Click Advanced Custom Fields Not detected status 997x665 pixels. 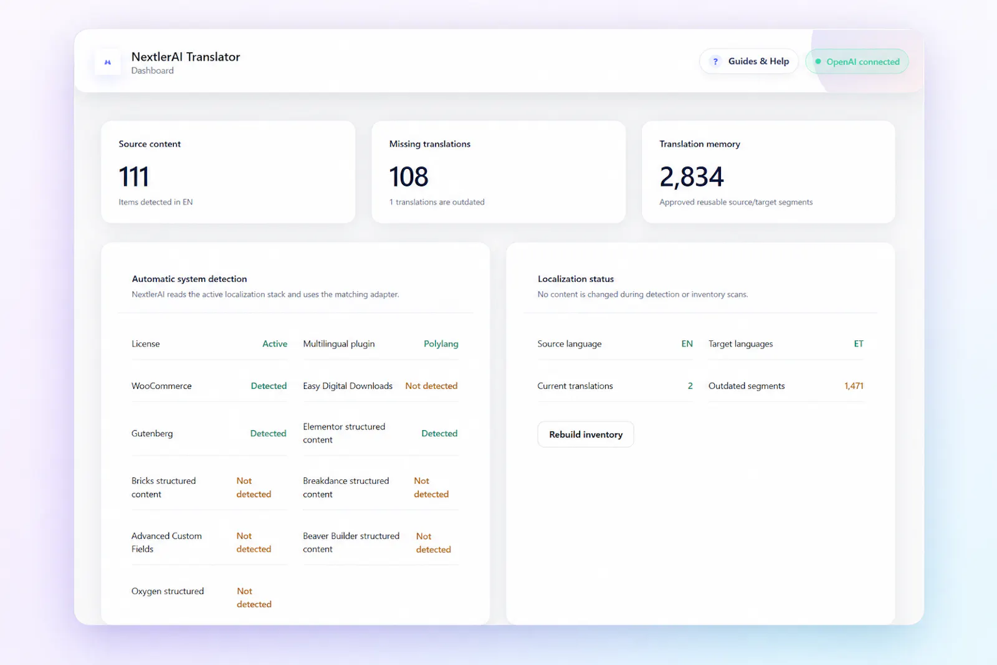point(254,542)
